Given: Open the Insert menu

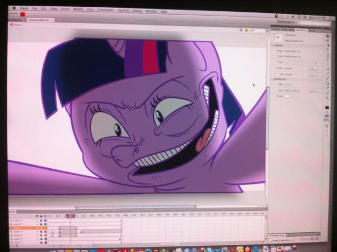Looking at the screenshot, I should [x=65, y=9].
